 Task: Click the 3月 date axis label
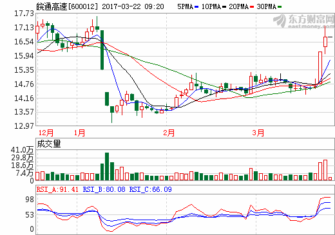pyautogui.click(x=258, y=133)
